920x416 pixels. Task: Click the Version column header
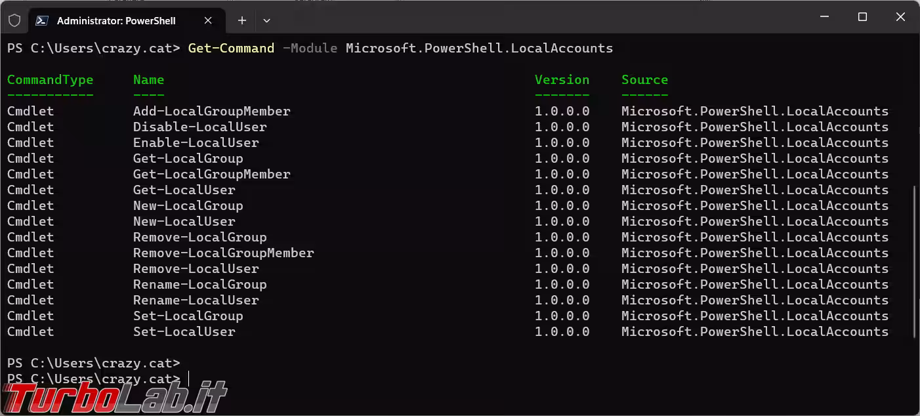(562, 79)
